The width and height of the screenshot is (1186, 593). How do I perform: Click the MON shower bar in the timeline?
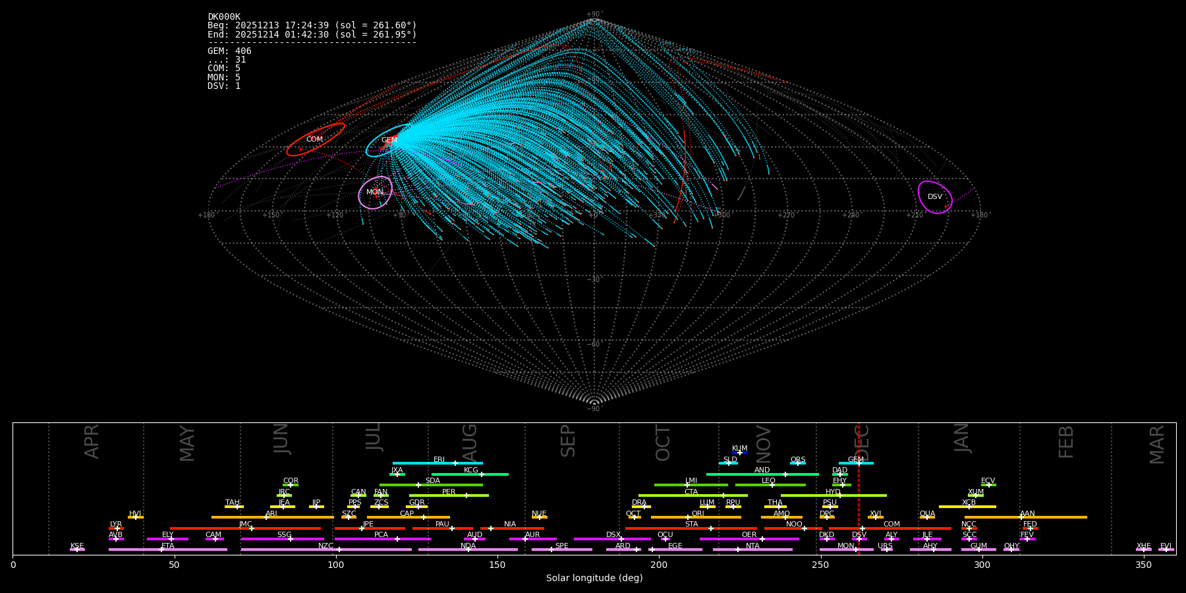click(x=847, y=550)
